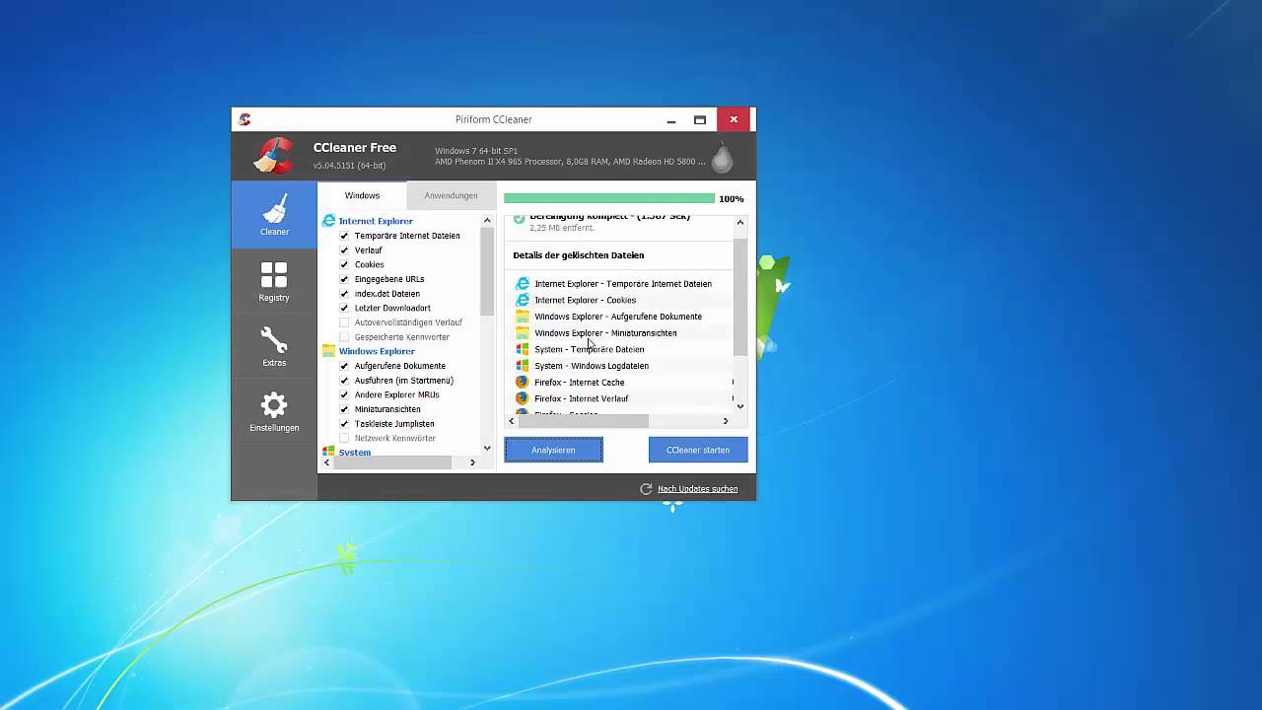1262x710 pixels.
Task: Click the green cleaning progress bar
Action: (x=609, y=198)
